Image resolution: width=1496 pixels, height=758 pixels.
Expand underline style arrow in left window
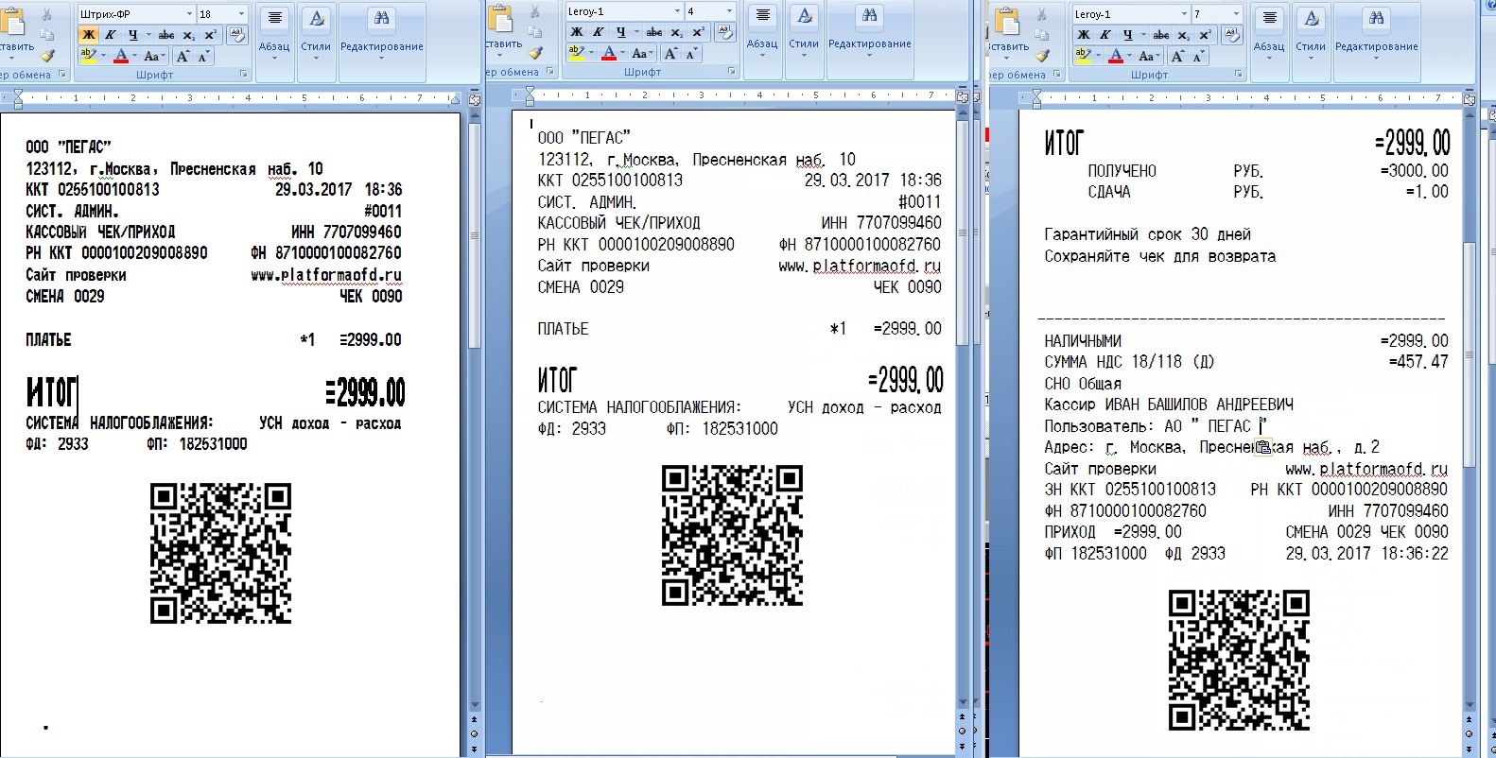[x=148, y=35]
